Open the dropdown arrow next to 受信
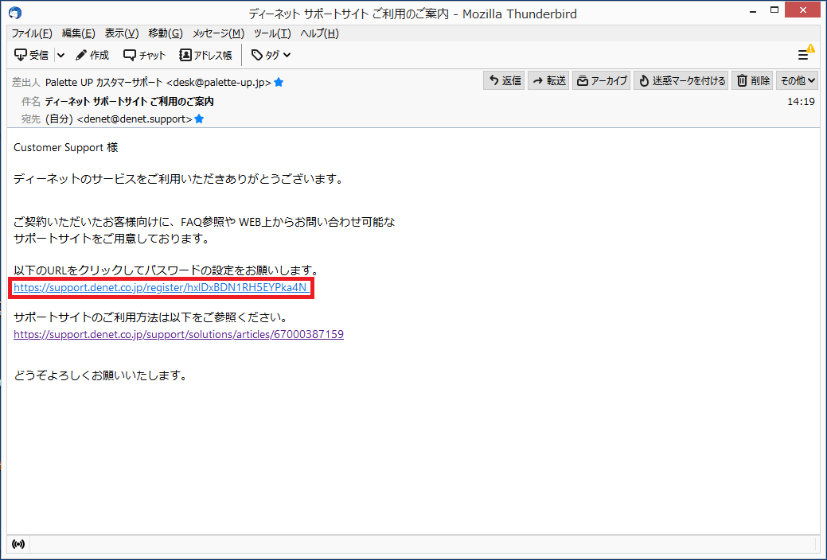This screenshot has width=827, height=560. (x=60, y=55)
